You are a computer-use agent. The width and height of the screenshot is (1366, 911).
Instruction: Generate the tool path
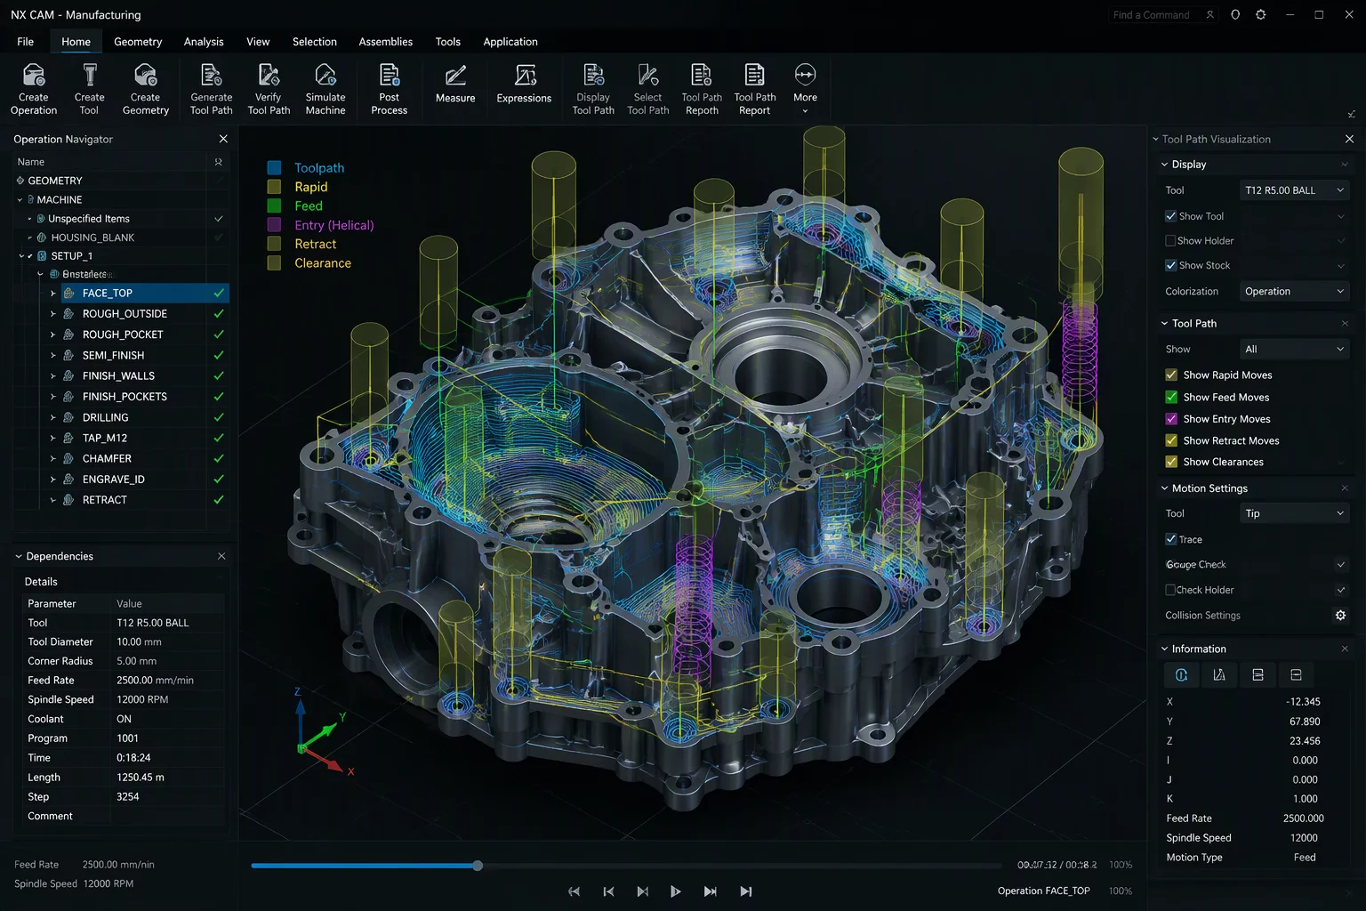[x=212, y=89]
